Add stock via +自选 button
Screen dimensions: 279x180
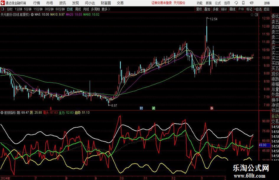[x=258, y=9]
